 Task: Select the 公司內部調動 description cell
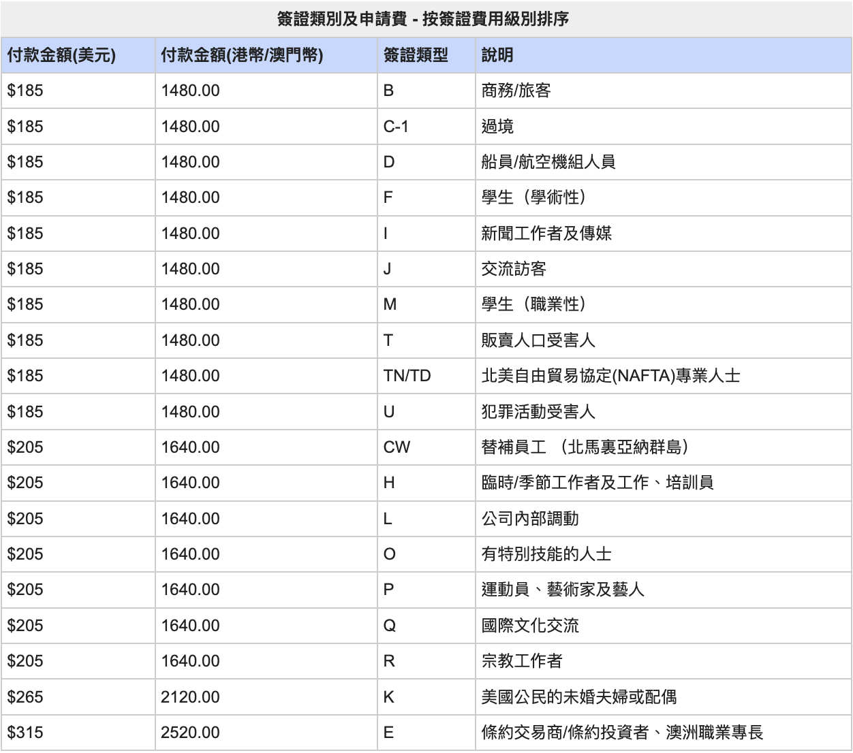[x=530, y=519]
